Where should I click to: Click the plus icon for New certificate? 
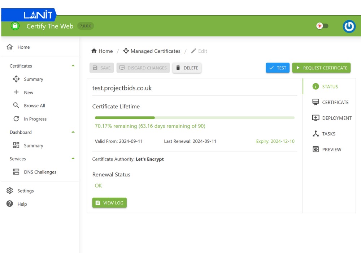click(16, 92)
